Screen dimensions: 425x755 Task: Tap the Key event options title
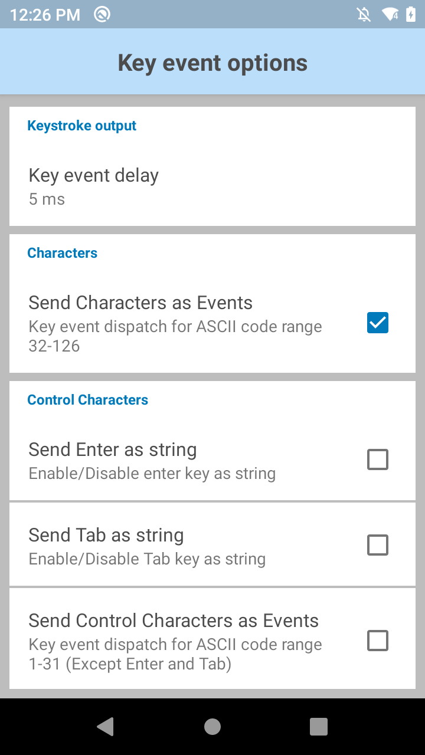(x=212, y=63)
